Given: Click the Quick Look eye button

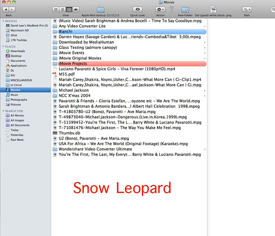Looking at the screenshot, I should (x=138, y=9).
